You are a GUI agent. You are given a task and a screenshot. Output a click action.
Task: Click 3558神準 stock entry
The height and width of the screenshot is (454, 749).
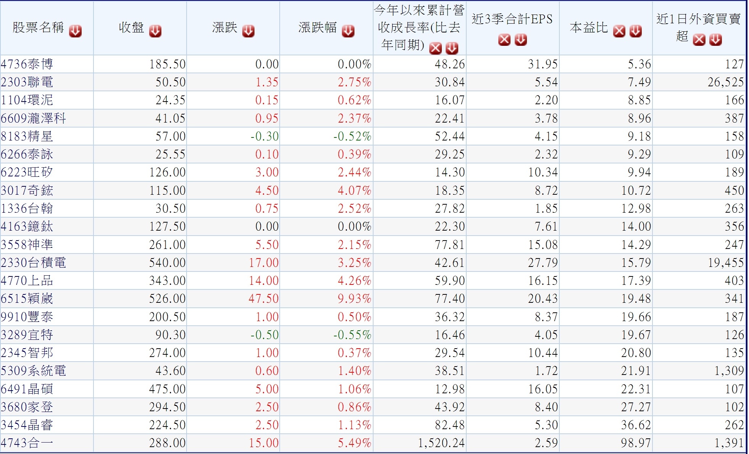27,245
